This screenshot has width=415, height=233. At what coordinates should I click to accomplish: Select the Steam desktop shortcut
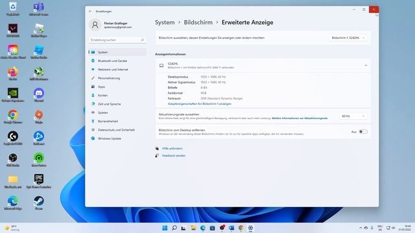click(x=39, y=203)
